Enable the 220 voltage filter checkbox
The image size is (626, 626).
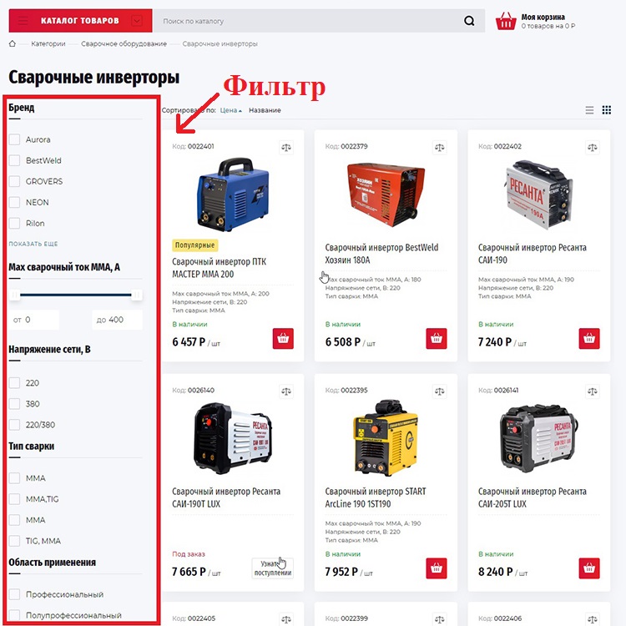click(14, 383)
